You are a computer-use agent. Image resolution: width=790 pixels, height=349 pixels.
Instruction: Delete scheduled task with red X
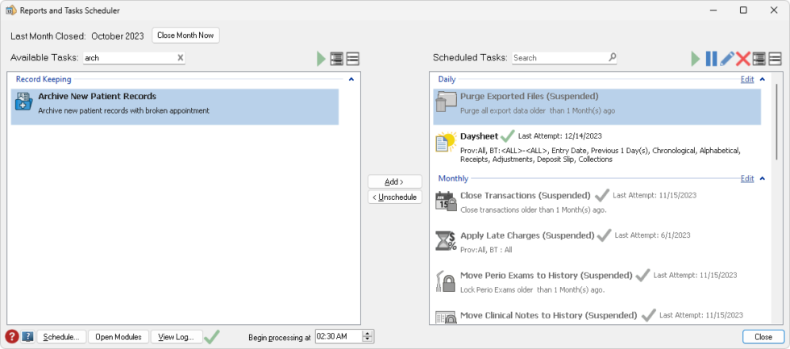pos(742,59)
